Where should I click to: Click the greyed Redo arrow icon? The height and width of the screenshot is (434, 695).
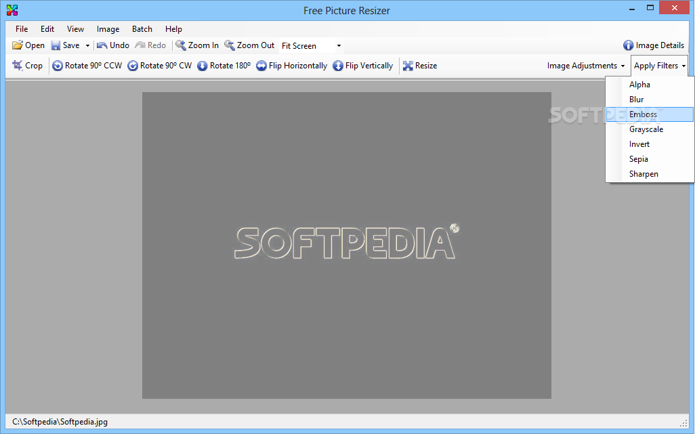point(140,45)
